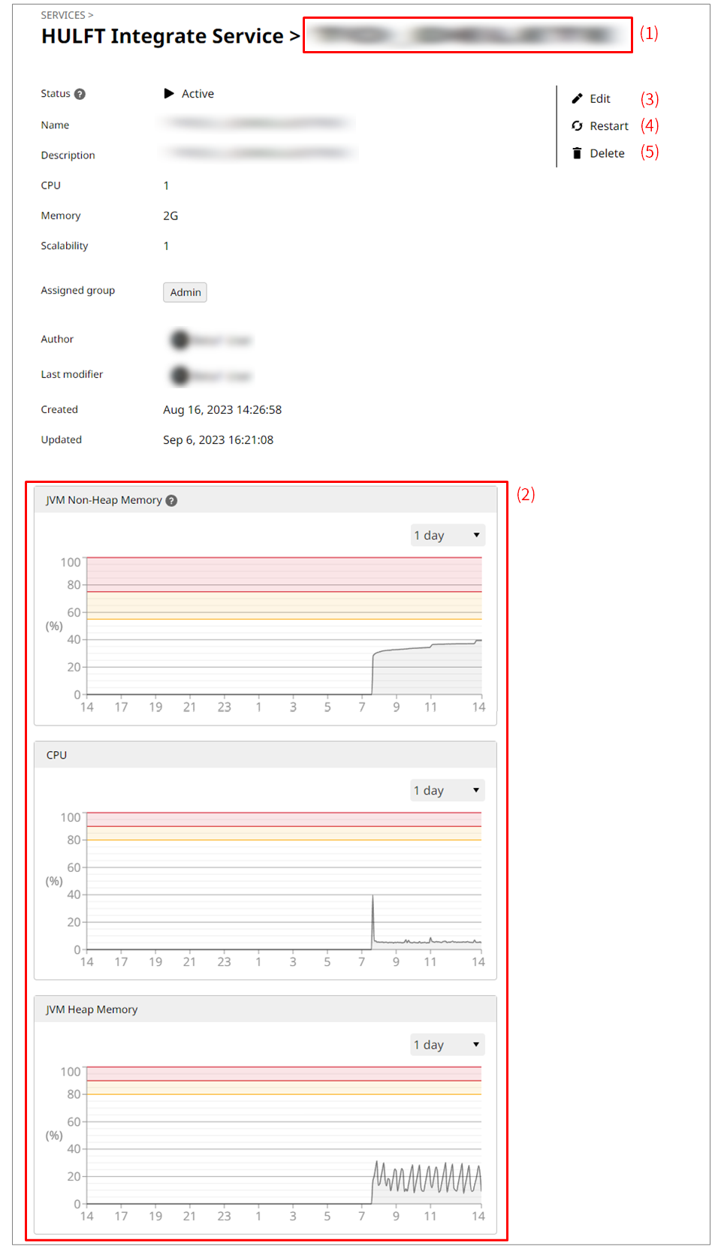Click the Delete trash can icon

point(577,153)
